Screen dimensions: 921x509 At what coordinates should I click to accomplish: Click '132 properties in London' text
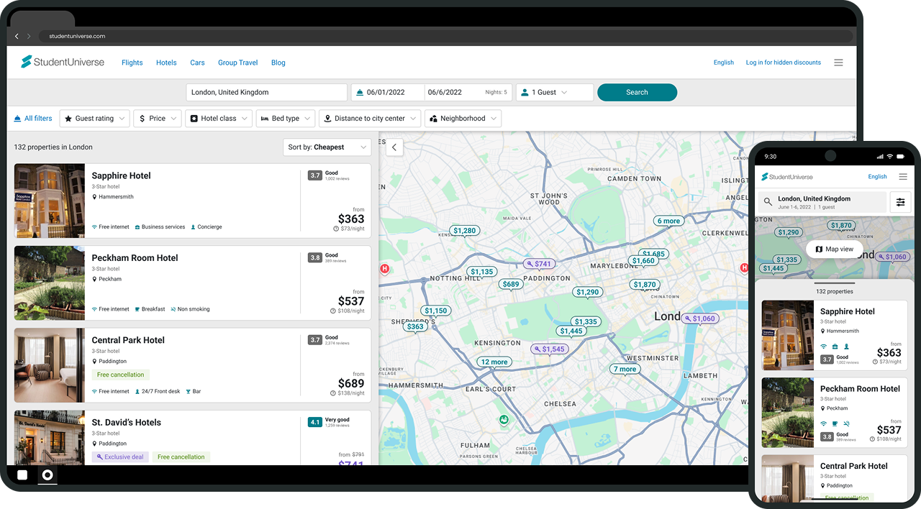coord(53,147)
